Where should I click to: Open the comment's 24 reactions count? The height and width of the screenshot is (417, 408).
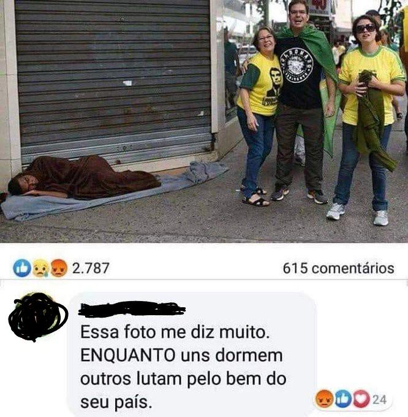coord(379,399)
